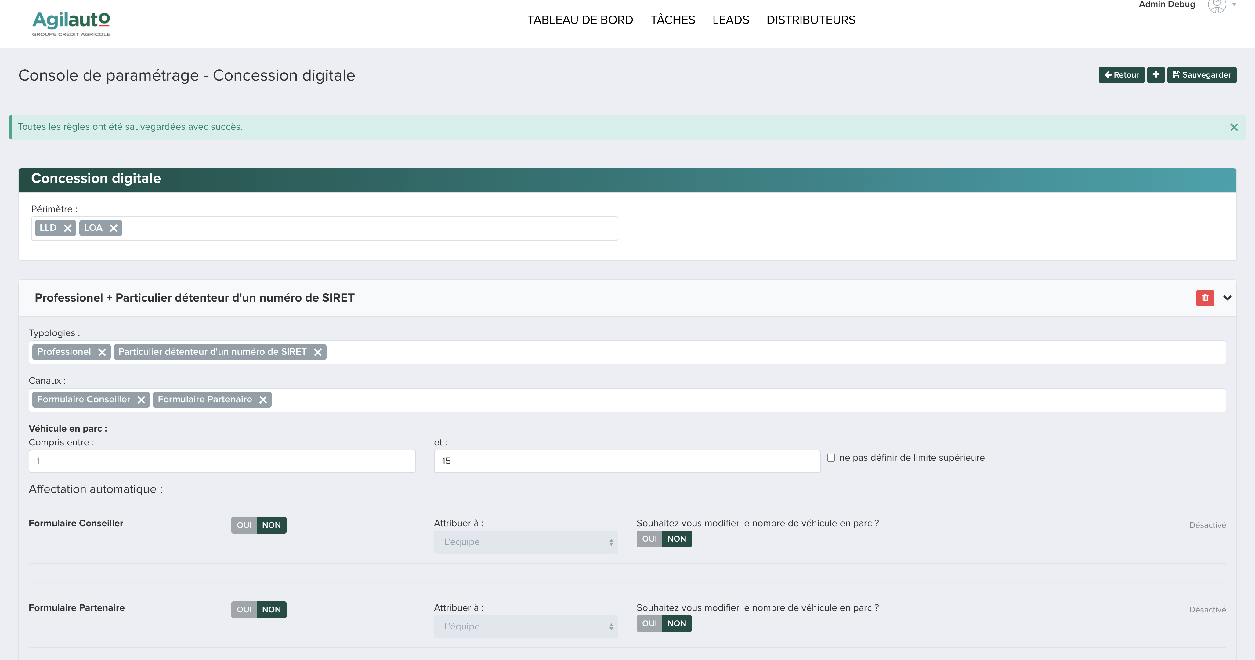Remove the LLD perimeter tag
Screen dimensions: 1255x660
[x=68, y=228]
